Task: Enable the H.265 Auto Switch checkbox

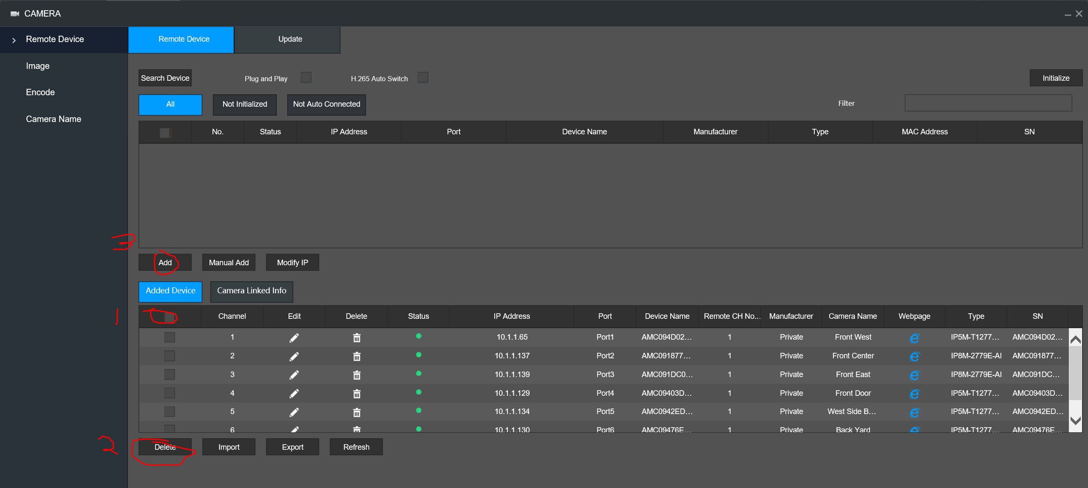Action: (x=423, y=77)
